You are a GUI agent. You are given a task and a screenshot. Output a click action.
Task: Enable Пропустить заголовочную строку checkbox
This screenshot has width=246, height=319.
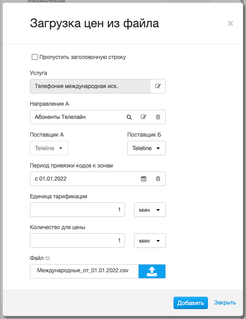tap(34, 57)
